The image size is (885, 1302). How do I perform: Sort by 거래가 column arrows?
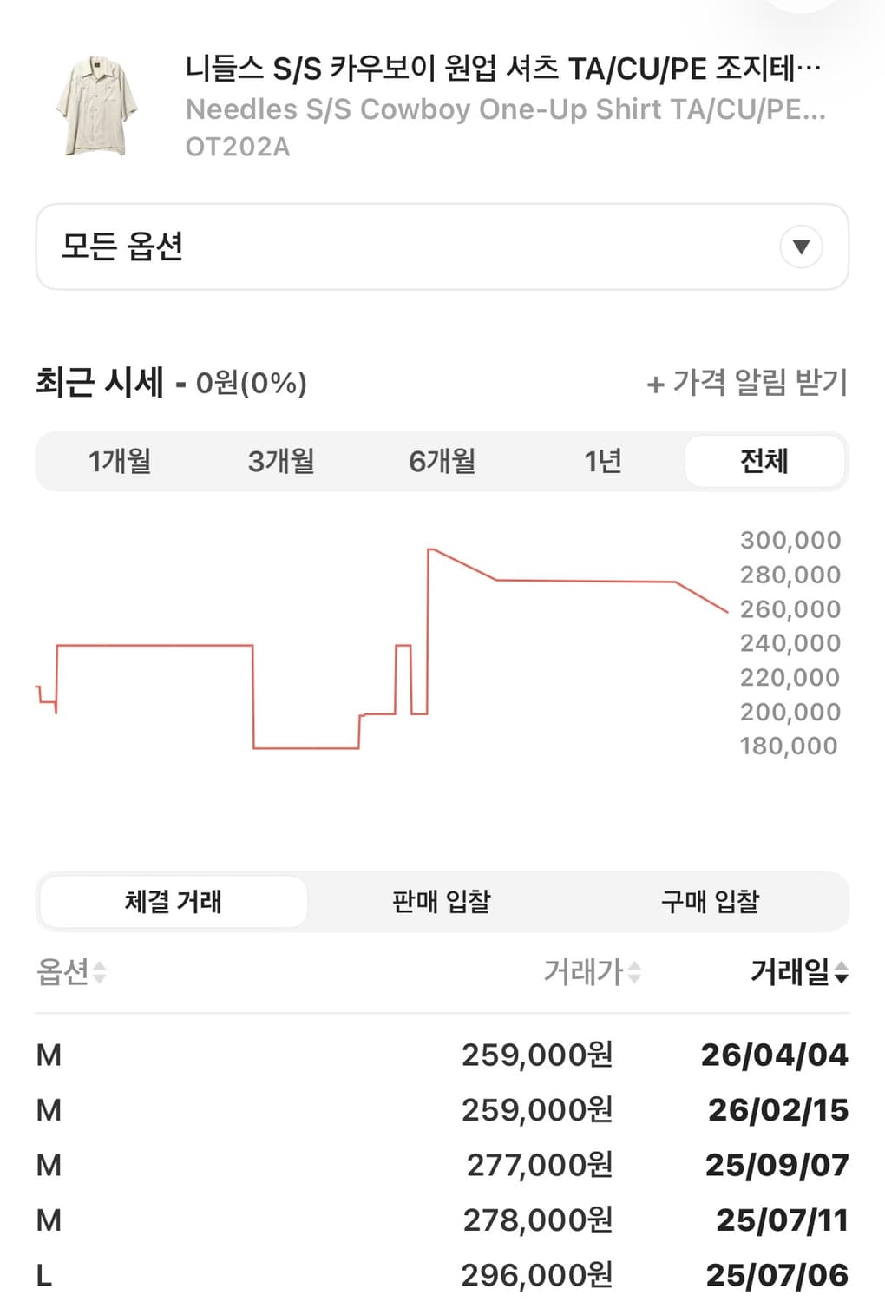(634, 973)
